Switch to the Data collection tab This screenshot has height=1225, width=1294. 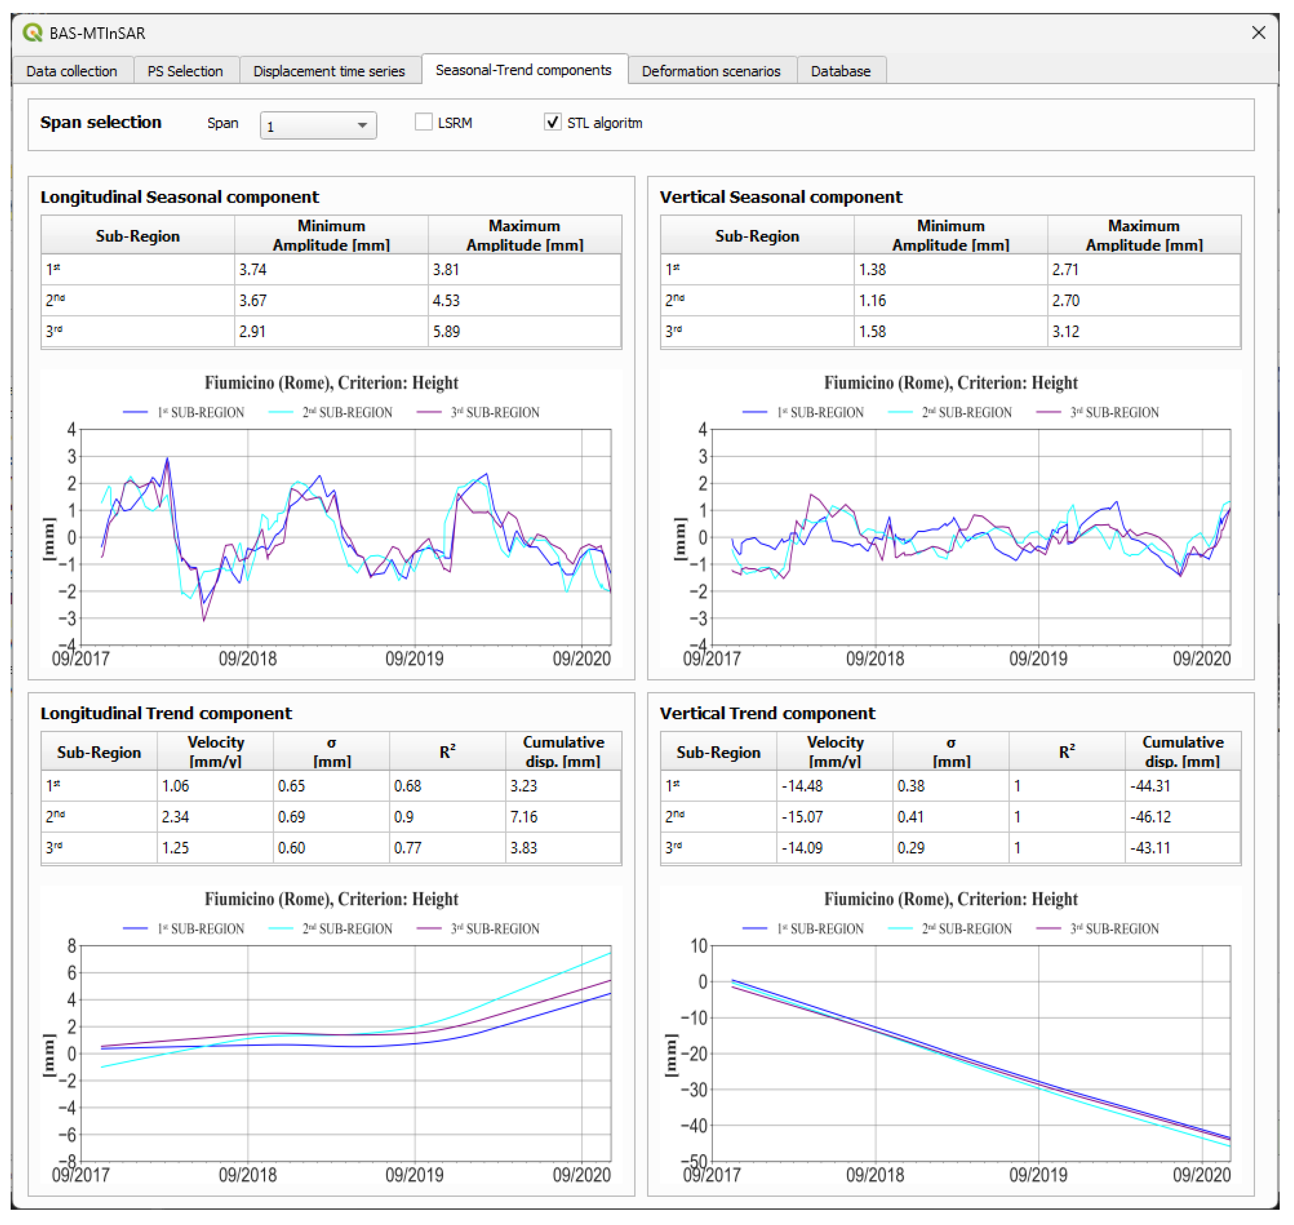72,71
